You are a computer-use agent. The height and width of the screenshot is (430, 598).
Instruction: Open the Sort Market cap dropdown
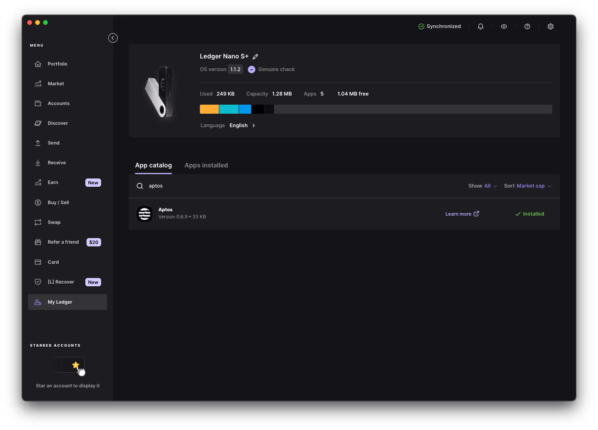point(528,186)
